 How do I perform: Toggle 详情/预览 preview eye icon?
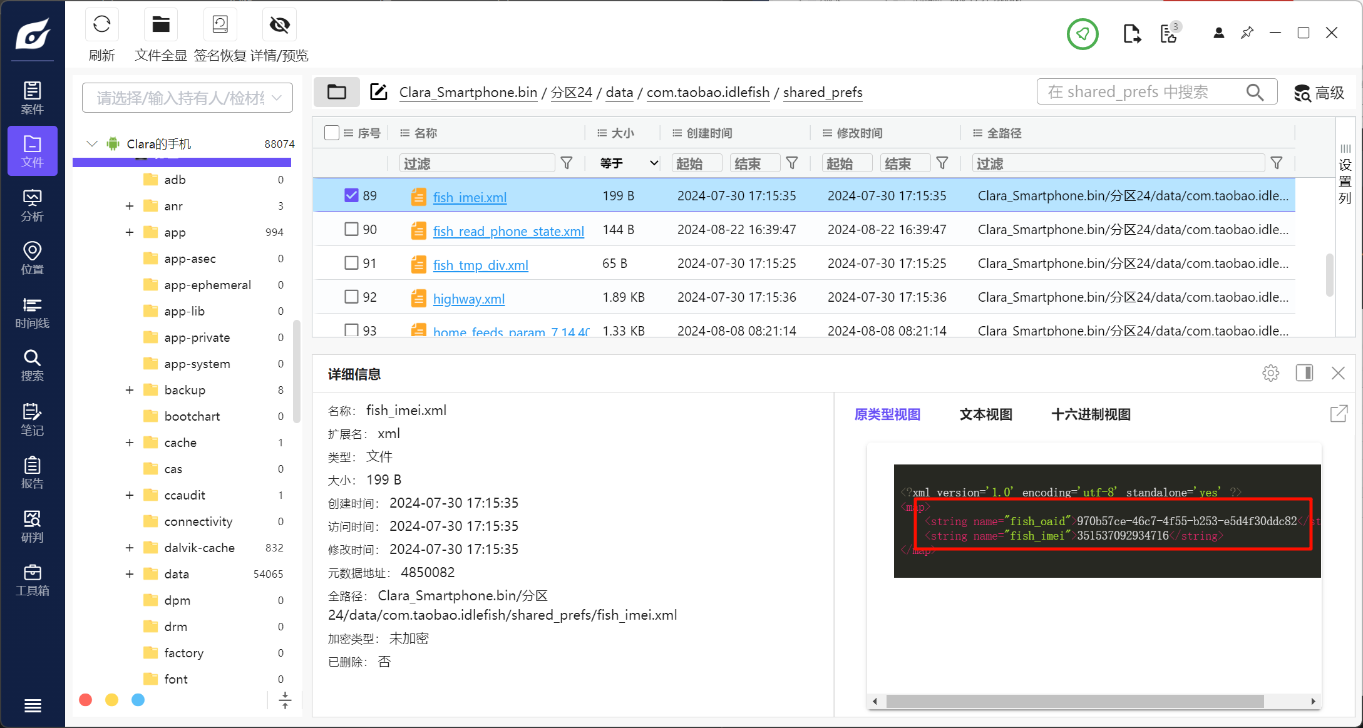[279, 25]
